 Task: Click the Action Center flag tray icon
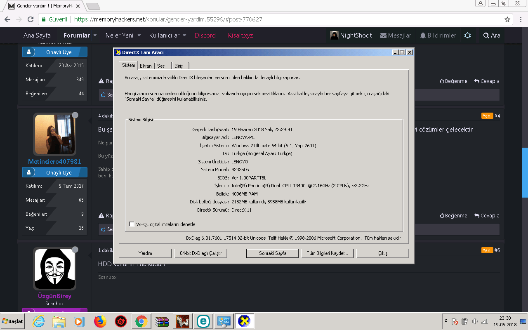pyautogui.click(x=455, y=321)
